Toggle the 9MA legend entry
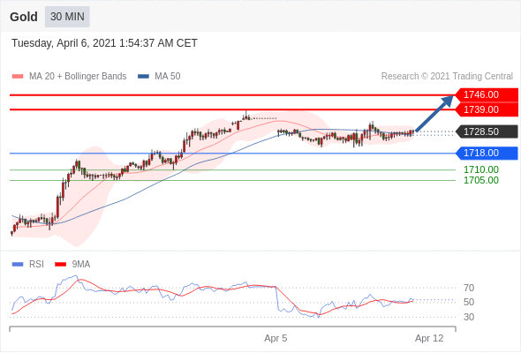Viewport: 521px width, 353px height. 72,265
